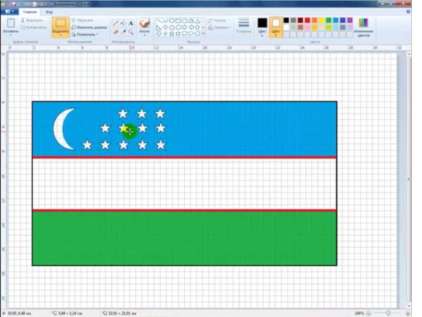422x317 pixels.
Task: Click the Paste (Вставить) clipboard icon
Action: click(x=11, y=23)
